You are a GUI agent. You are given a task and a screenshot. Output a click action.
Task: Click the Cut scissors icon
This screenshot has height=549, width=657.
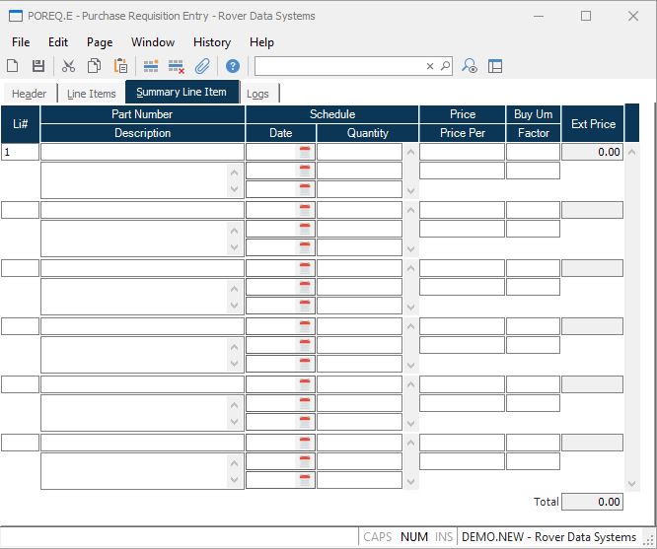point(68,66)
